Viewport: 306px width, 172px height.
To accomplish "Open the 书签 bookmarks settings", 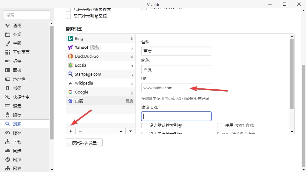I will (x=25, y=88).
